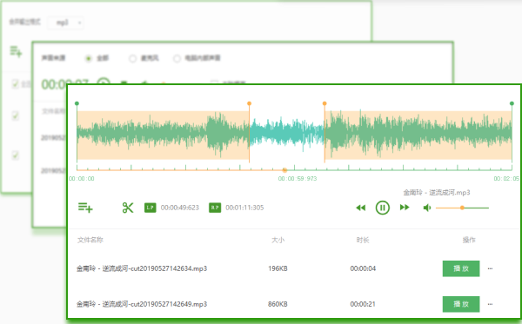
Task: Select the 全部 sound source radio button
Action: tap(88, 58)
